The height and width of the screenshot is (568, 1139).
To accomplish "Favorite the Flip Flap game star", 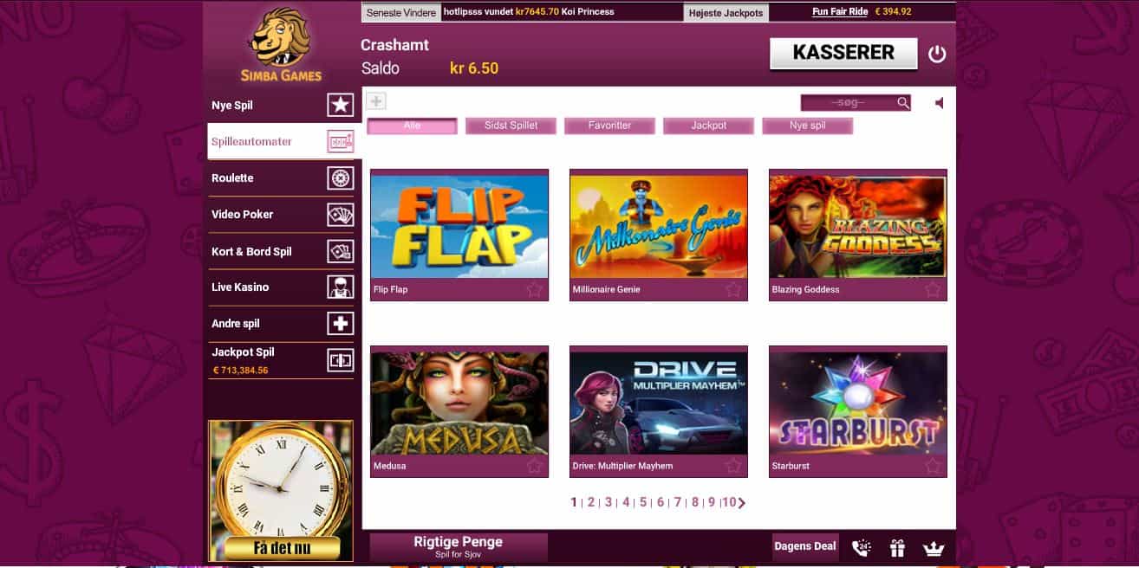I will (534, 289).
